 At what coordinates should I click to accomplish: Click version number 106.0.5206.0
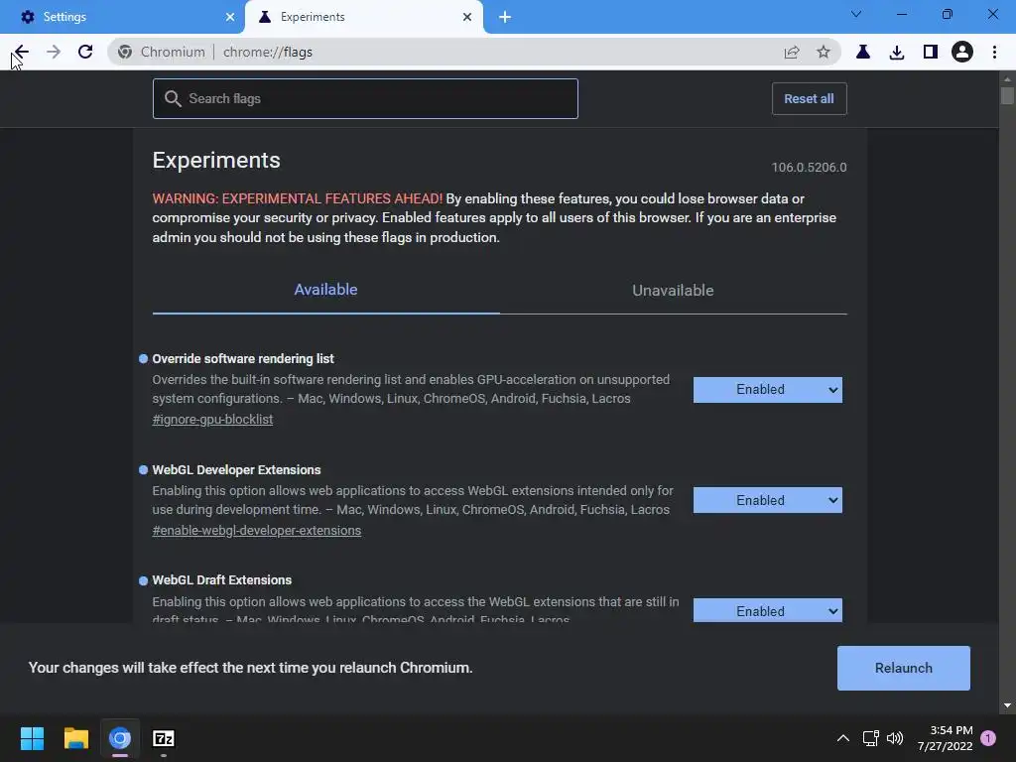tap(809, 167)
